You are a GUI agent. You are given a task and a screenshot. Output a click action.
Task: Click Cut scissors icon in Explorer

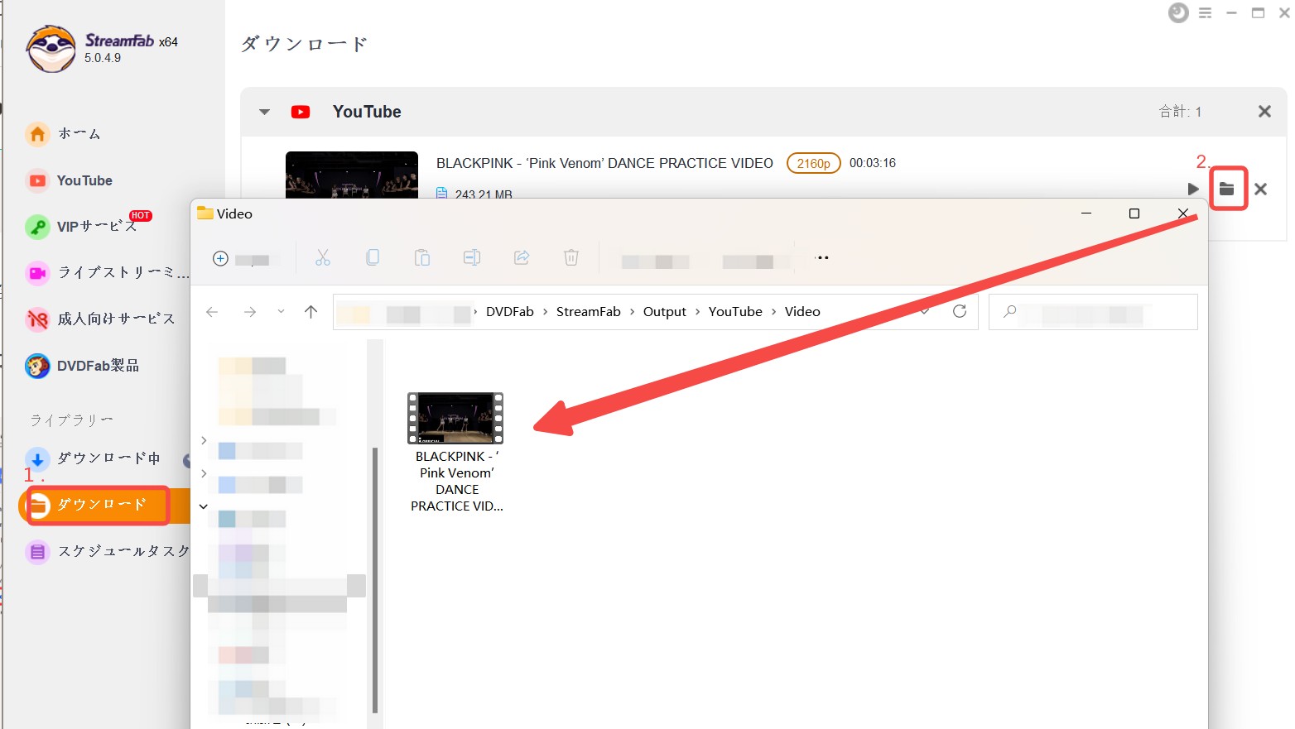(x=323, y=257)
